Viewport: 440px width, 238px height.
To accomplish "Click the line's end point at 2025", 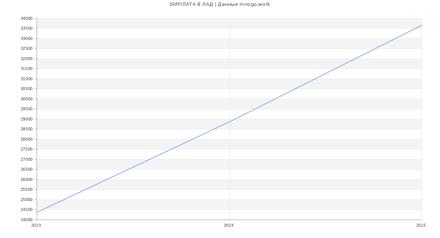I will pyautogui.click(x=422, y=25).
